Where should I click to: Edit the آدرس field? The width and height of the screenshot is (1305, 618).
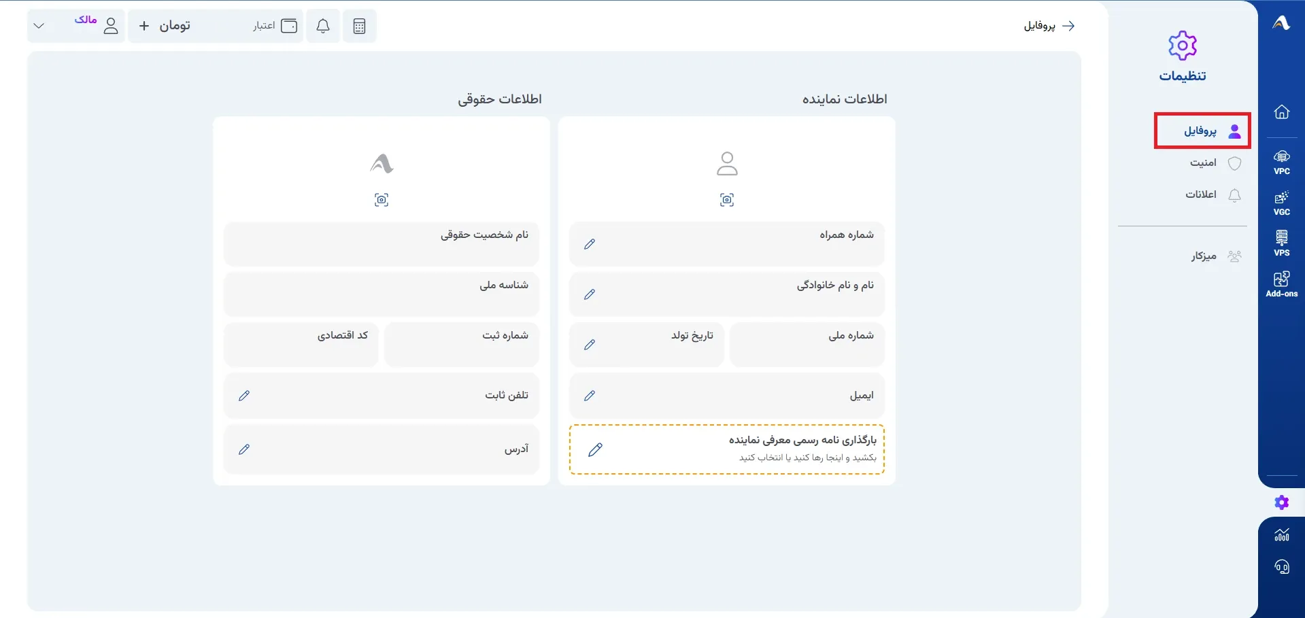[x=244, y=449]
